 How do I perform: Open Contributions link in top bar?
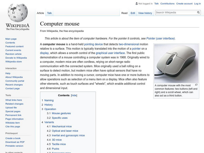coord(167,4)
